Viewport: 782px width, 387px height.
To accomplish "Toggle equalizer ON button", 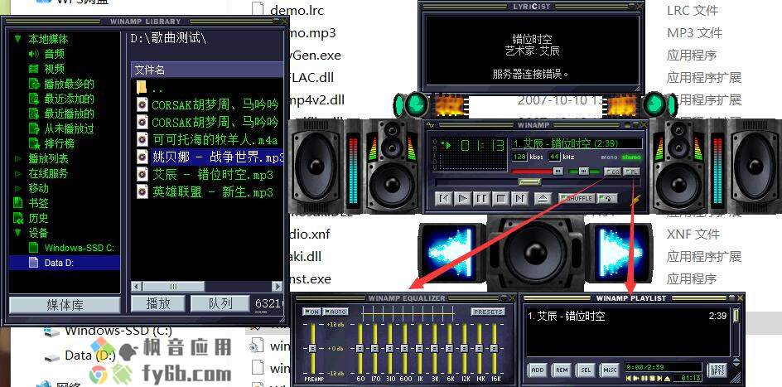I will [x=311, y=312].
